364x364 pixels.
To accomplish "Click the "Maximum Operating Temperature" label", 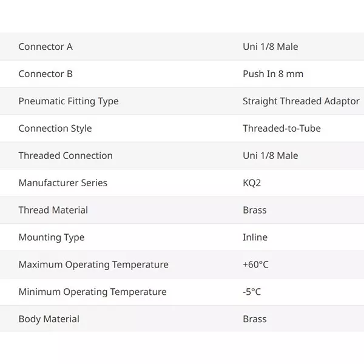I will point(93,265).
